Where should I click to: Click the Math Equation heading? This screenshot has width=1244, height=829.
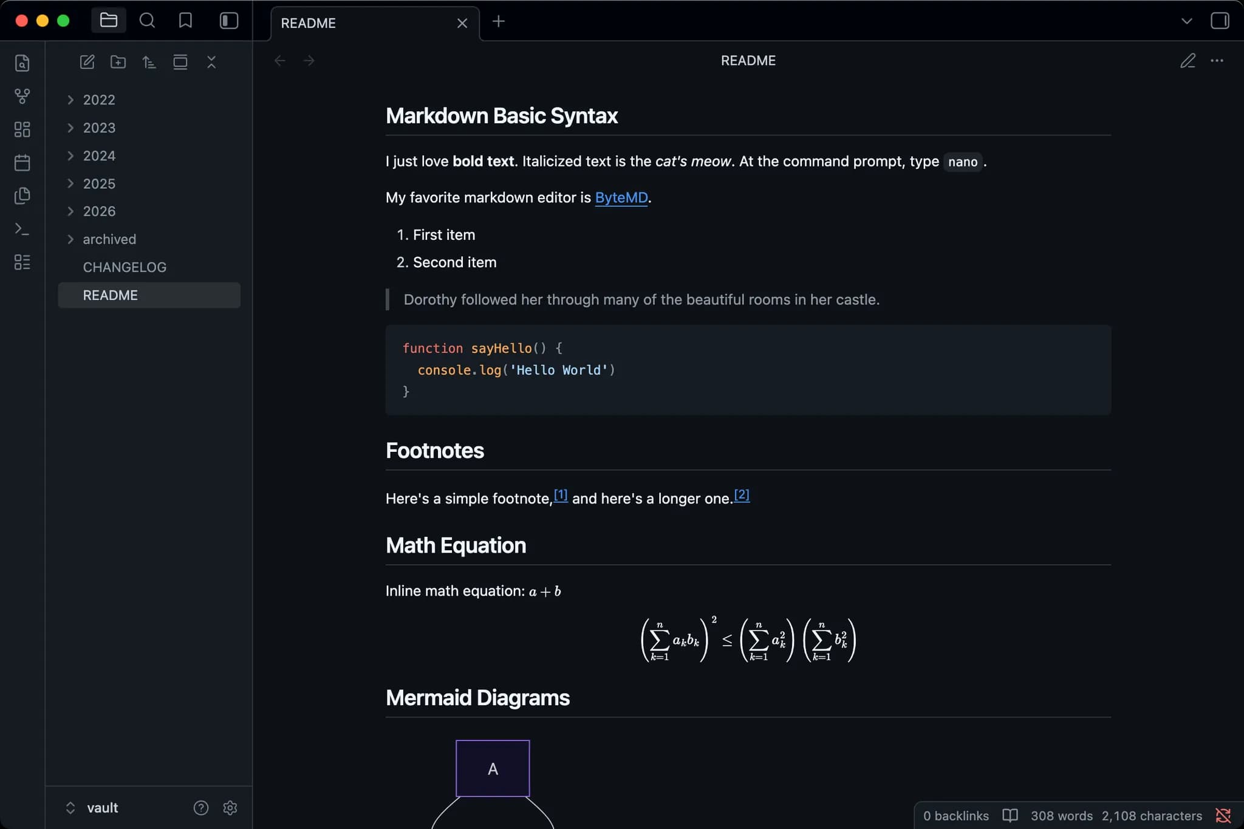tap(456, 545)
